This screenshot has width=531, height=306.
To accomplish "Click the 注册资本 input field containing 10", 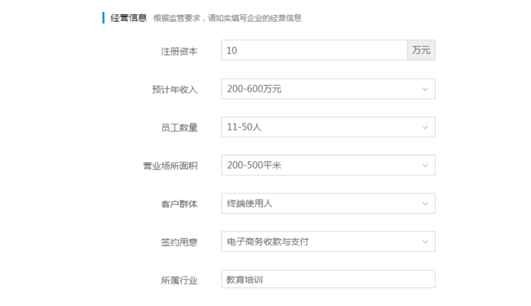I will [x=313, y=51].
